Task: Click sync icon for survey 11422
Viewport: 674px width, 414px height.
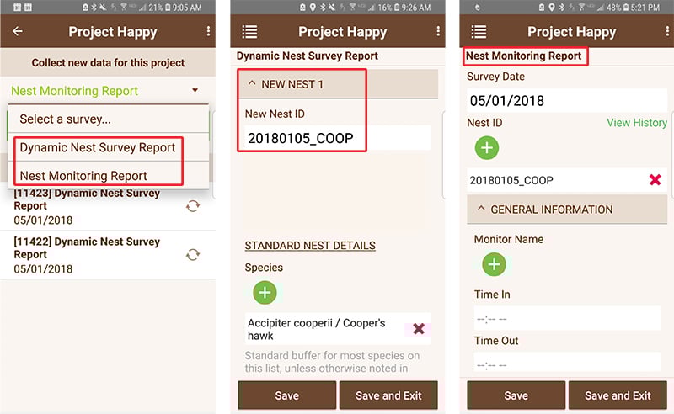Action: tap(192, 255)
